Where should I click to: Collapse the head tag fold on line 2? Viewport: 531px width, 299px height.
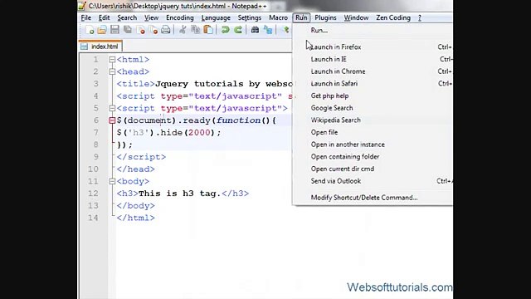pyautogui.click(x=112, y=72)
